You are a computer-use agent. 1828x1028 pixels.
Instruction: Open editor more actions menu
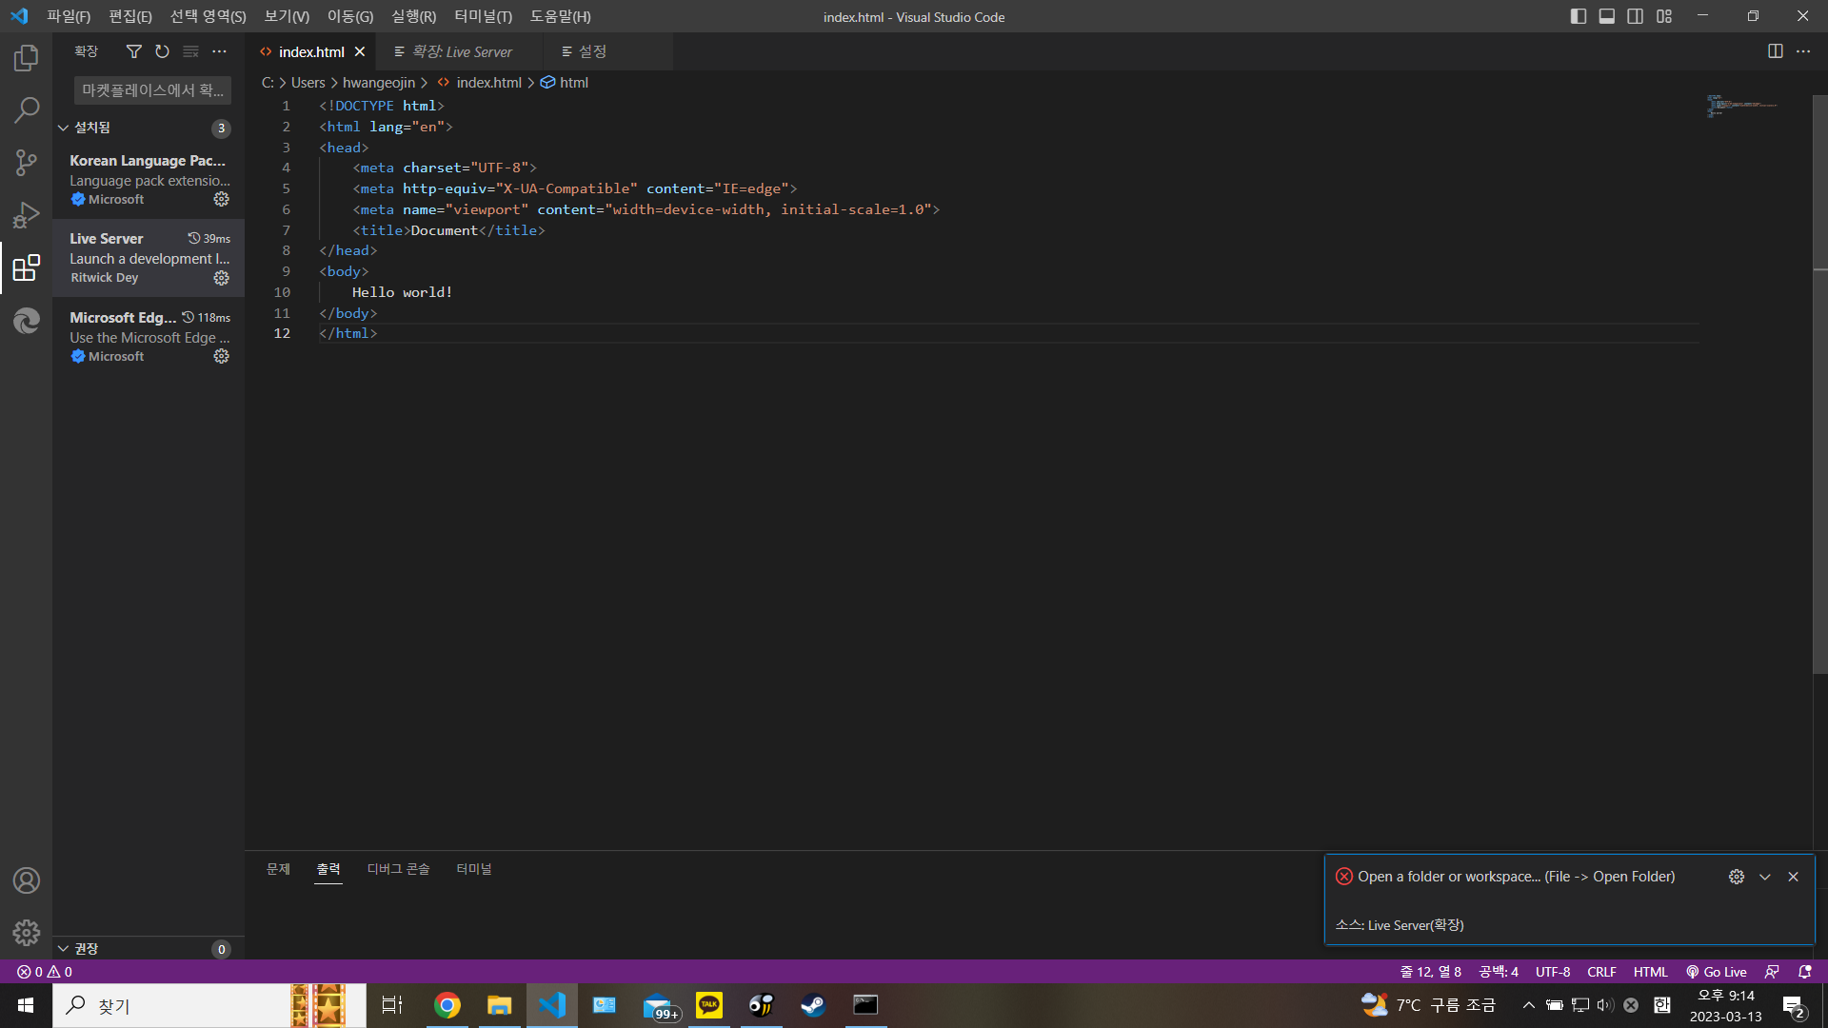click(x=1803, y=51)
